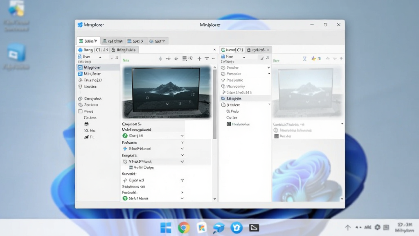This screenshot has height=236, width=419.
Task: Open the dropdown arrow on the right pane's second tab
Action: click(x=268, y=50)
